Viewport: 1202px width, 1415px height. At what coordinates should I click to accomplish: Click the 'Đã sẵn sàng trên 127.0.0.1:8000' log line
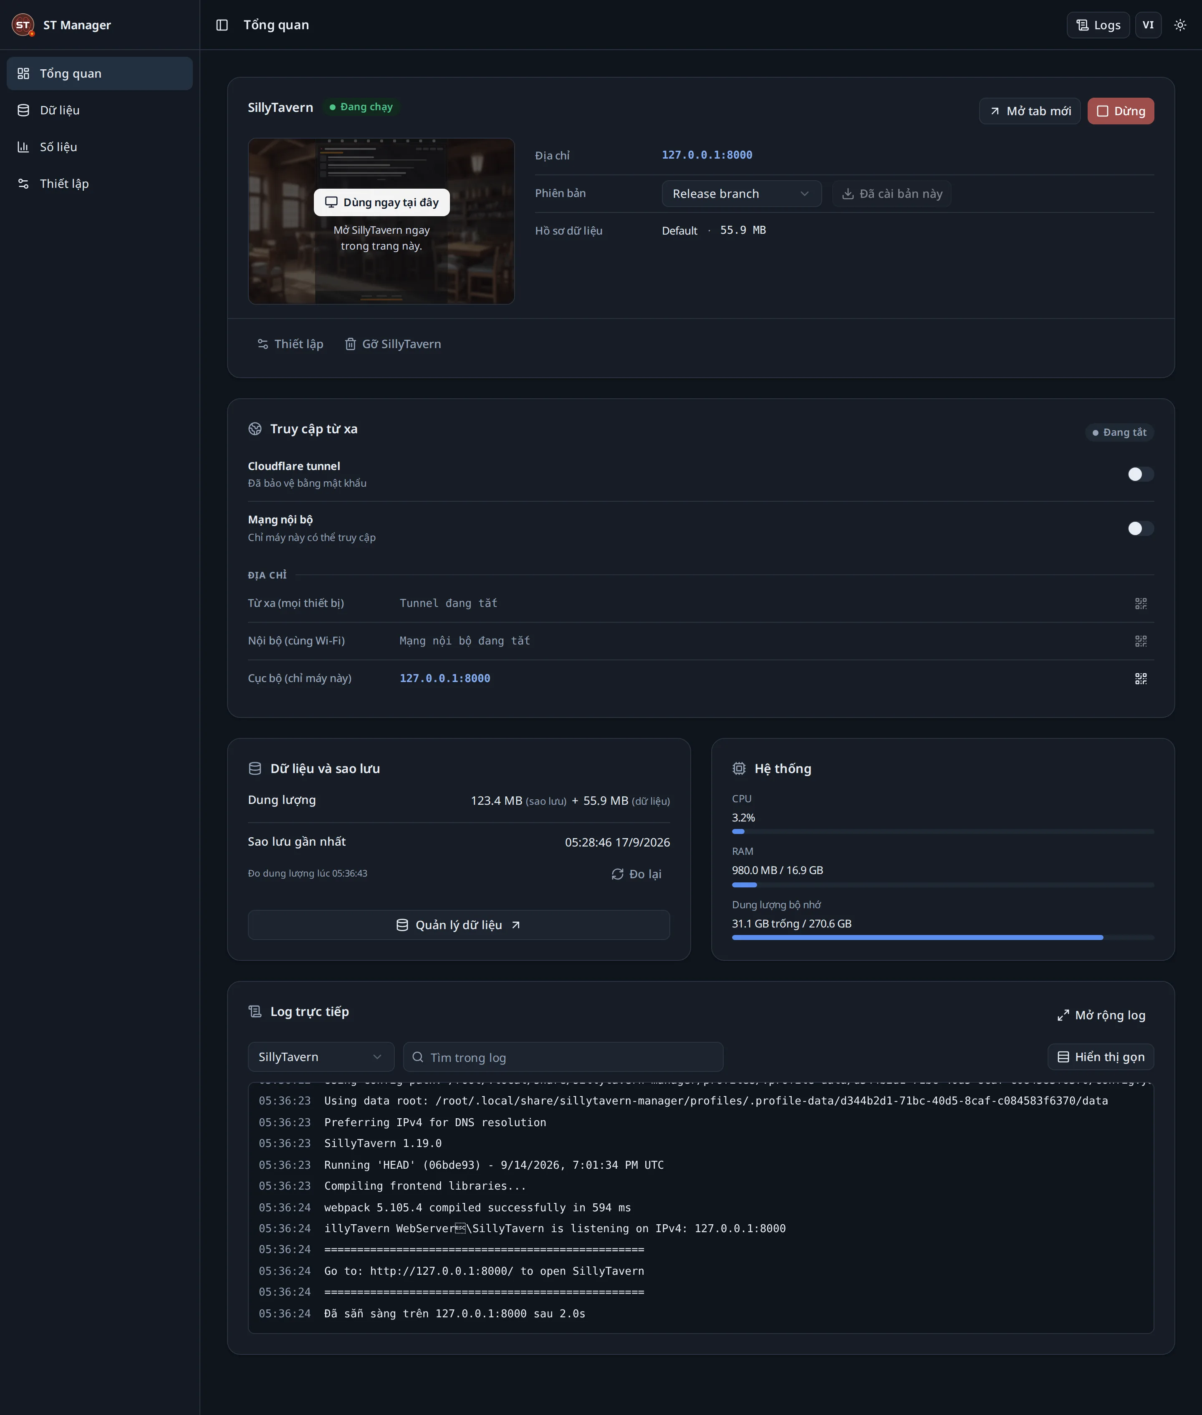pos(455,1314)
